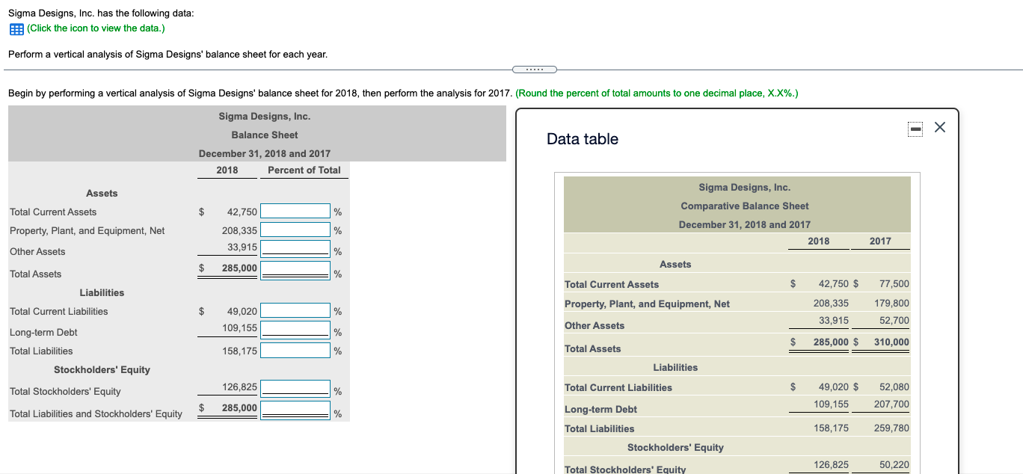Select the Property, Plant, and Equipment percent box

[295, 230]
